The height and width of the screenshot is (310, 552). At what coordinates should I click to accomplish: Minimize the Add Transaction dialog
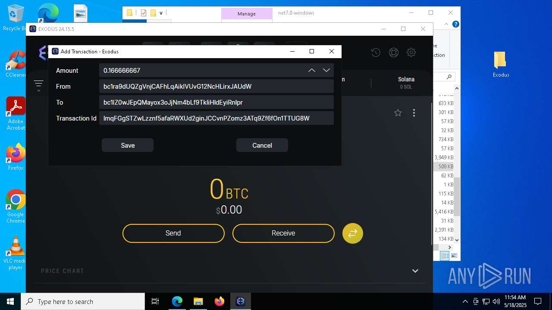[x=292, y=51]
